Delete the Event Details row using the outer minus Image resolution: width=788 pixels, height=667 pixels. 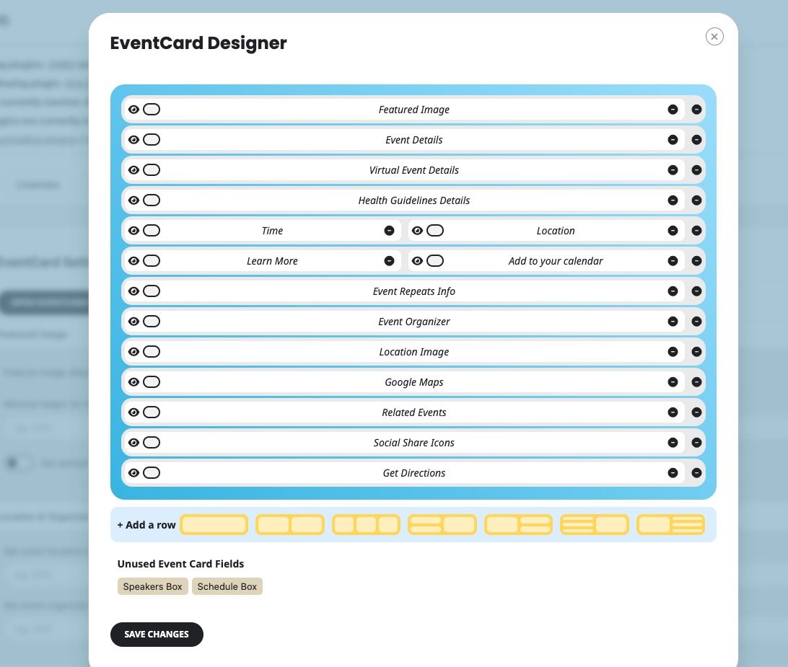point(696,140)
